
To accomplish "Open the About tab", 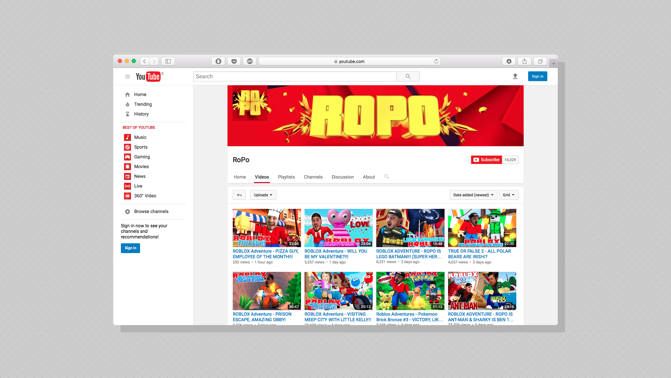I will click(x=369, y=177).
